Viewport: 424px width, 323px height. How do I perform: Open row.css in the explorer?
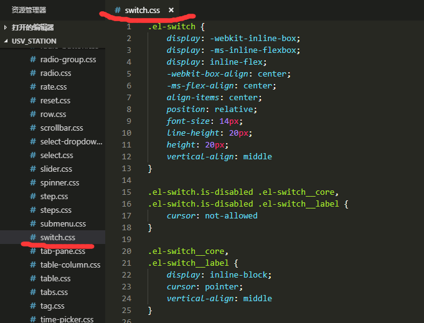click(53, 115)
